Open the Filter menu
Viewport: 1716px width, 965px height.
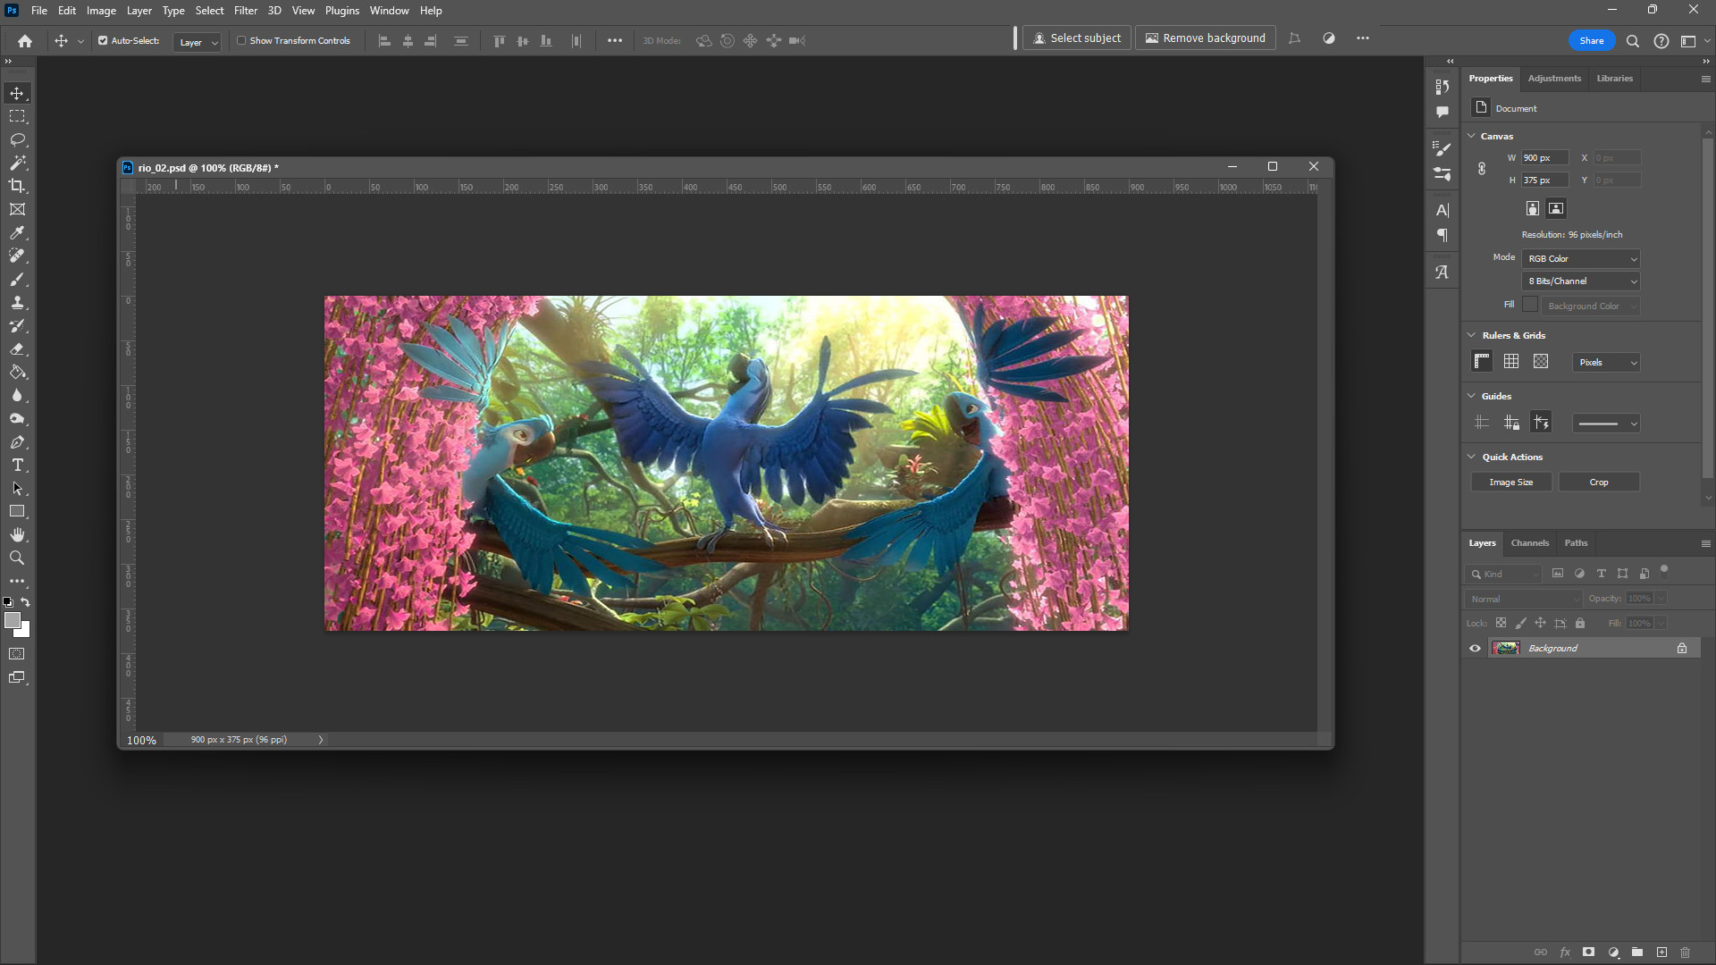click(245, 11)
